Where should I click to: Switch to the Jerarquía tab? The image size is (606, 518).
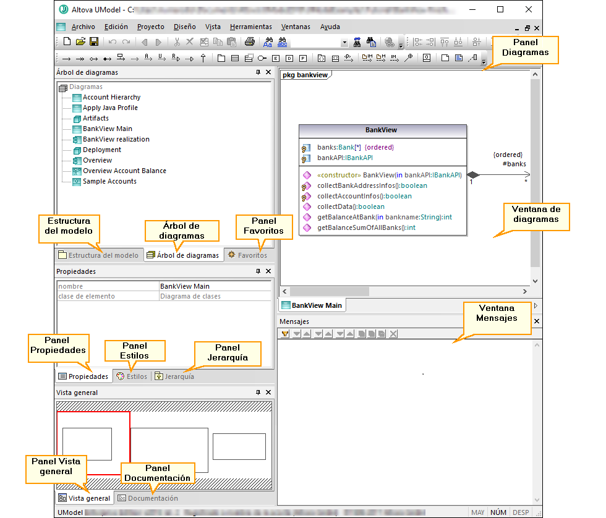(174, 376)
